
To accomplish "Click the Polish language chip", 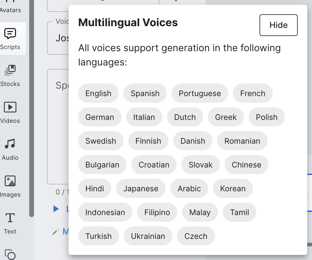I will [x=267, y=117].
